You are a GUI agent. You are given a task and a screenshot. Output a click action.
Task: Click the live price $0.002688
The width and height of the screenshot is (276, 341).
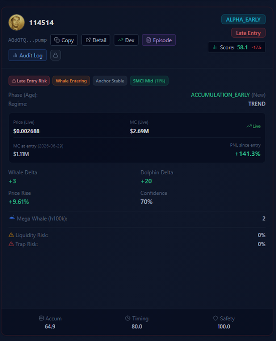pos(26,131)
